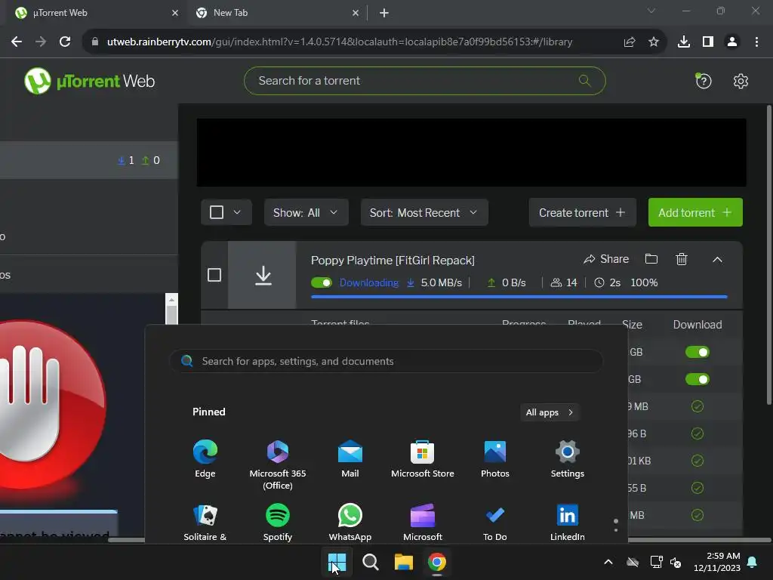Click the Search for a torrent field

pyautogui.click(x=424, y=80)
